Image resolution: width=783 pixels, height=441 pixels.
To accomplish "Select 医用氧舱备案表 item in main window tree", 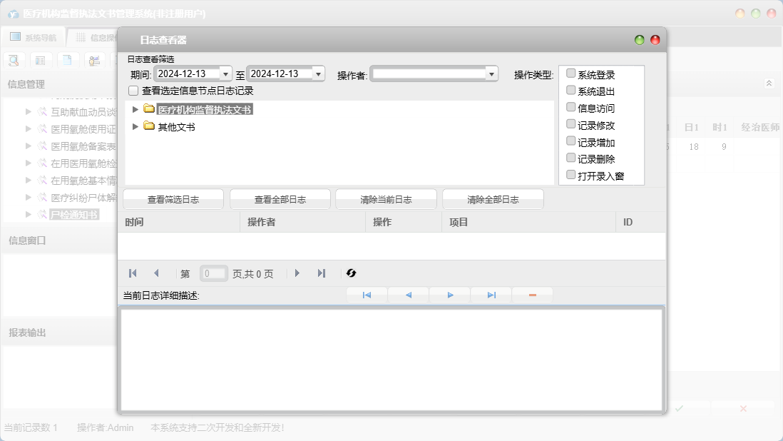I will coord(83,146).
